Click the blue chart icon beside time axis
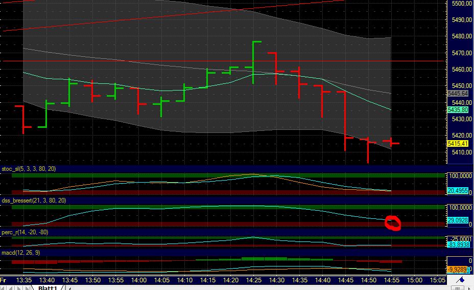This screenshot has height=290, width=474. [460, 280]
